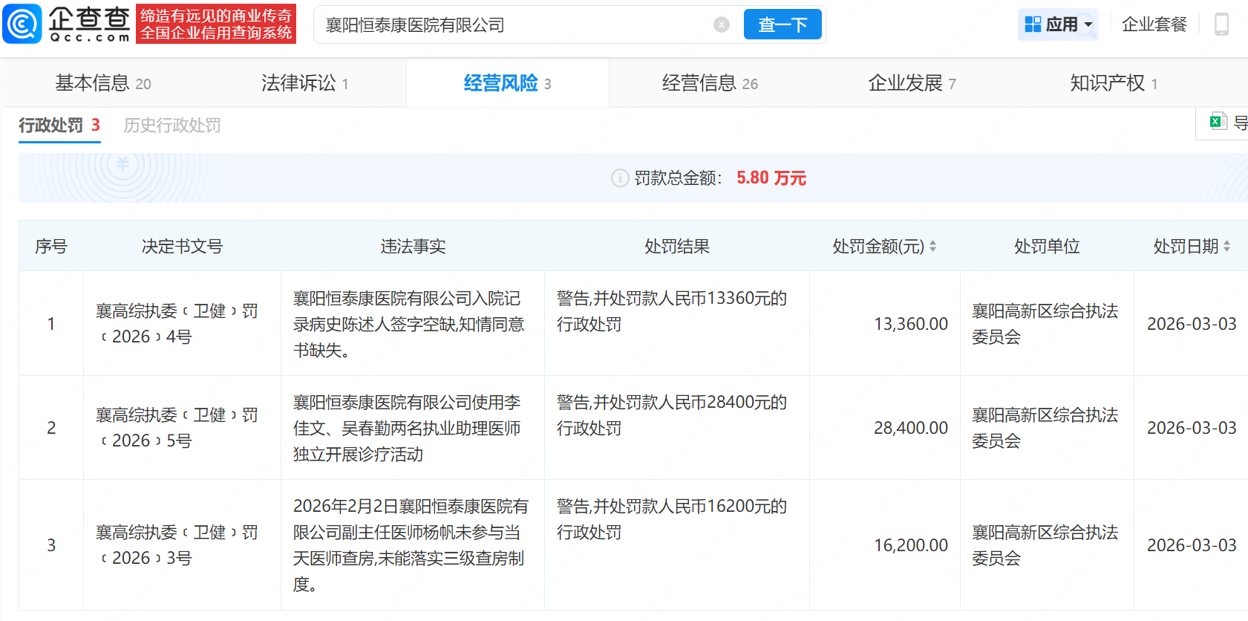Clear the search box with the X icon

pyautogui.click(x=722, y=25)
